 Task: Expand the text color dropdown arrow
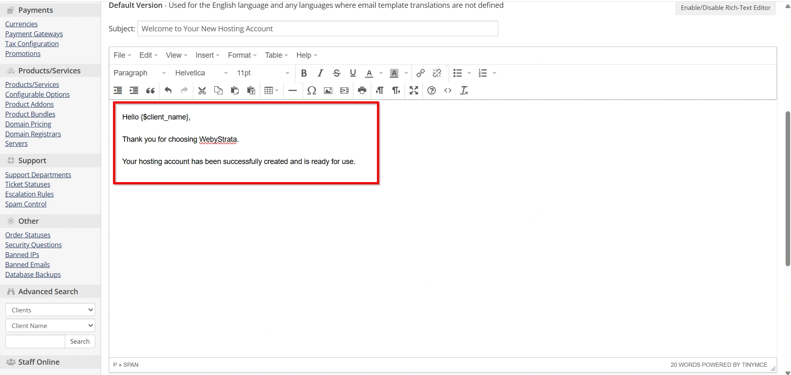tap(381, 73)
